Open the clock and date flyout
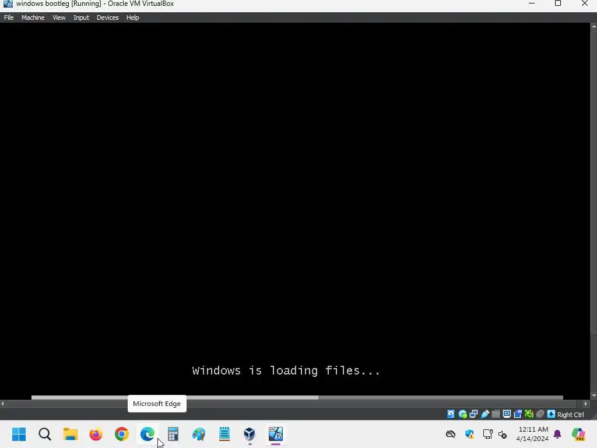Viewport: 597px width, 448px height. point(532,434)
